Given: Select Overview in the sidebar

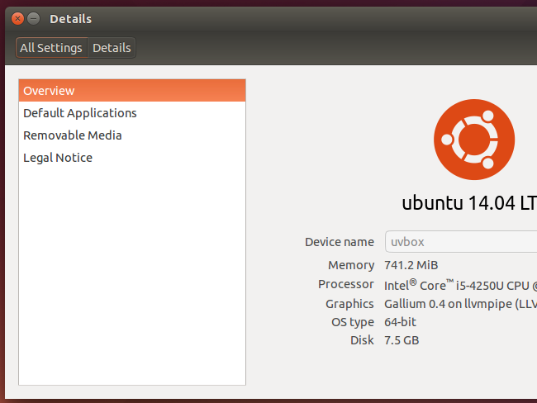Looking at the screenshot, I should [132, 91].
